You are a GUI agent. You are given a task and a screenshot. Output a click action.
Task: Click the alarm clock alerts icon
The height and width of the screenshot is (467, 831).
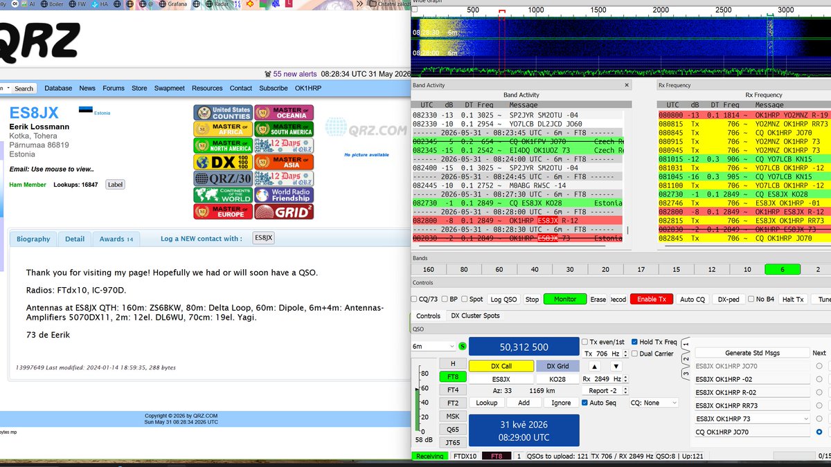pos(267,74)
